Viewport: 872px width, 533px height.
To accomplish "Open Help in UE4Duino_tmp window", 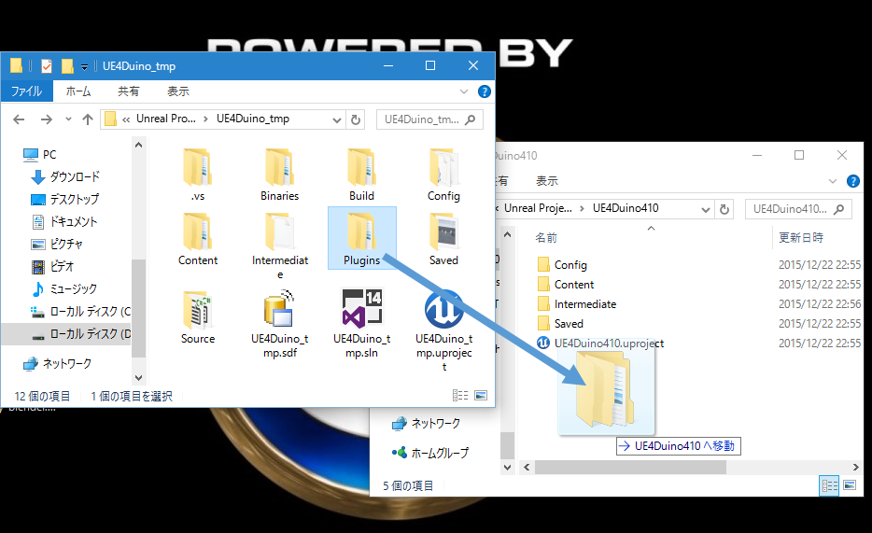I will click(485, 91).
